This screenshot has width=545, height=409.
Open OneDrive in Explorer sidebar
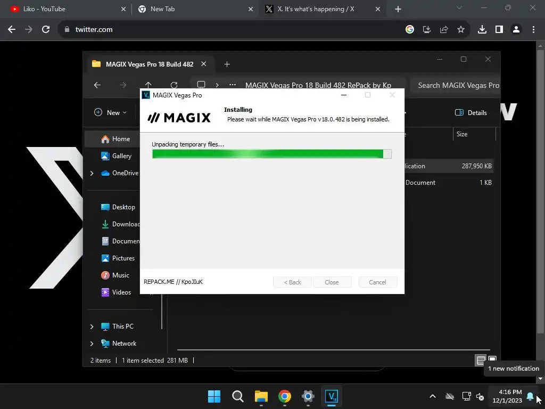(x=120, y=173)
